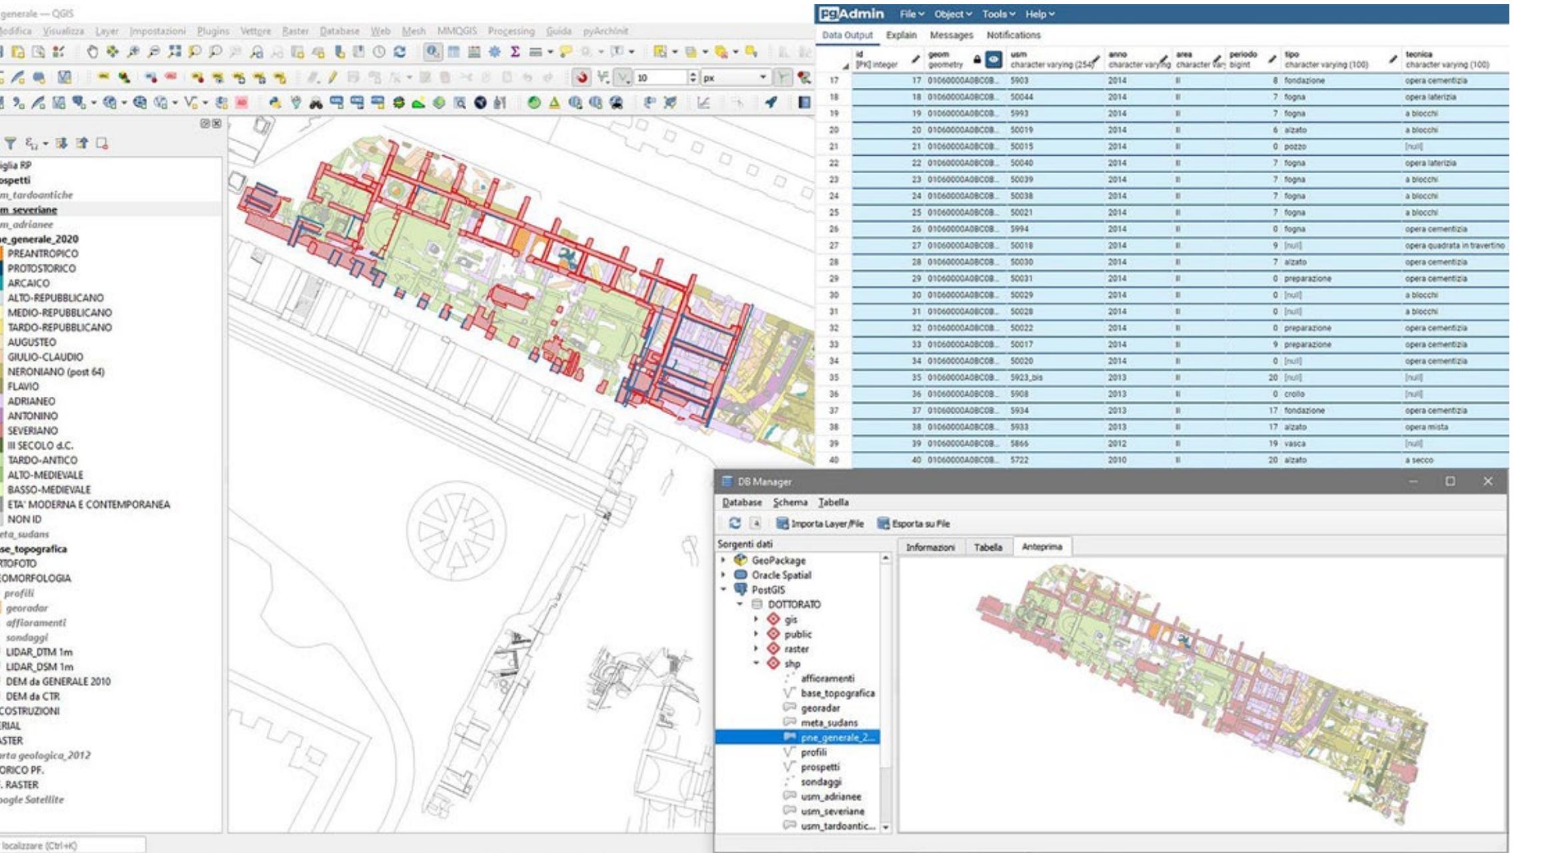Toggle topological editing button beside px unit
This screenshot has width=1555, height=853.
pos(783,77)
